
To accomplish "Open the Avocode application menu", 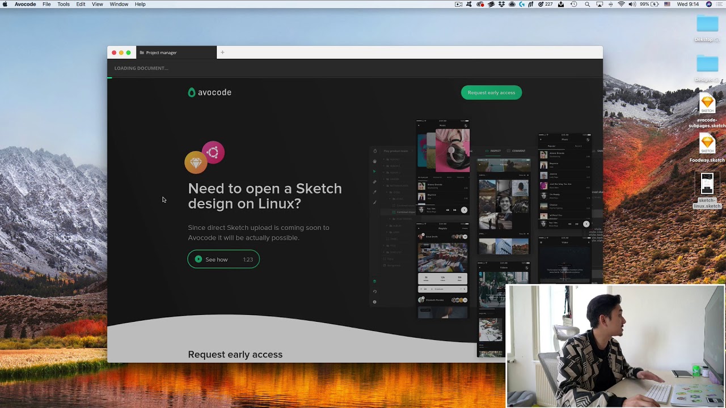I will click(x=25, y=4).
